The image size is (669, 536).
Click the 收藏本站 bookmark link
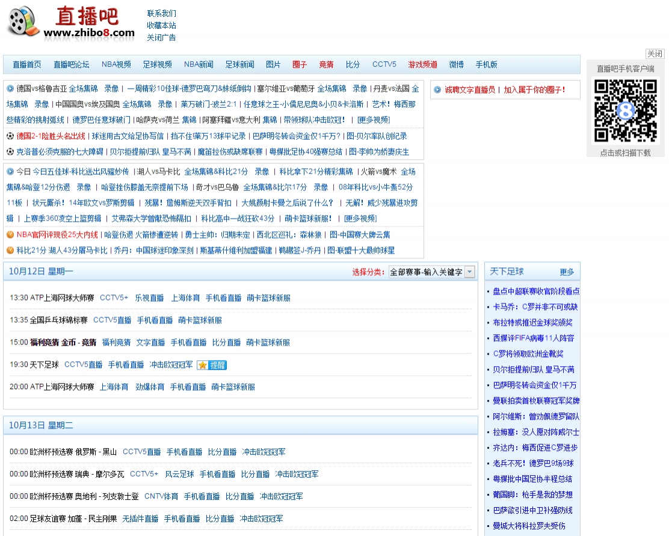(161, 25)
